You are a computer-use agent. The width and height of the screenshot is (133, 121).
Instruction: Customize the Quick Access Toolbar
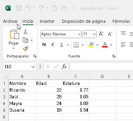[74, 8]
